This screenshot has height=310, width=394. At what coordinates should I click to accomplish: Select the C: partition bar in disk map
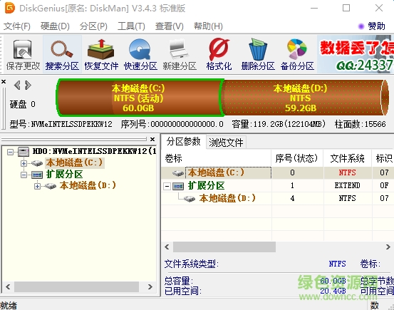click(x=140, y=98)
